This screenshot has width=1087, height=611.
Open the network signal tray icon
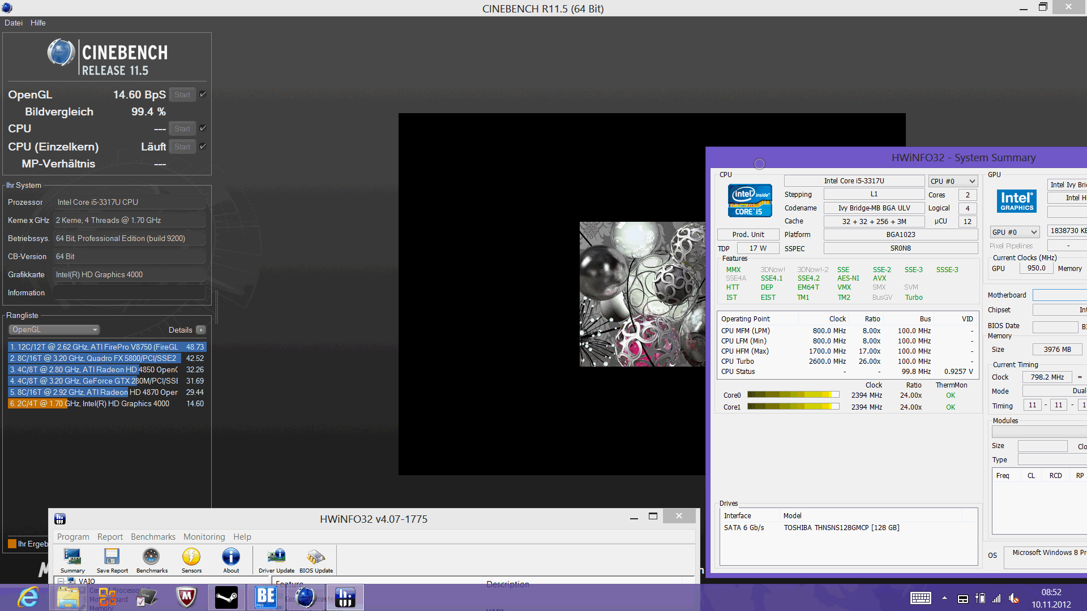click(996, 599)
